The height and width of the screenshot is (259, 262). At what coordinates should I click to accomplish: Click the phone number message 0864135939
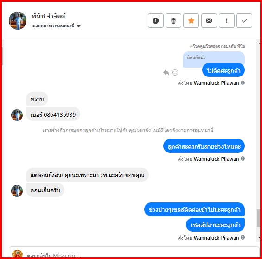click(x=53, y=114)
